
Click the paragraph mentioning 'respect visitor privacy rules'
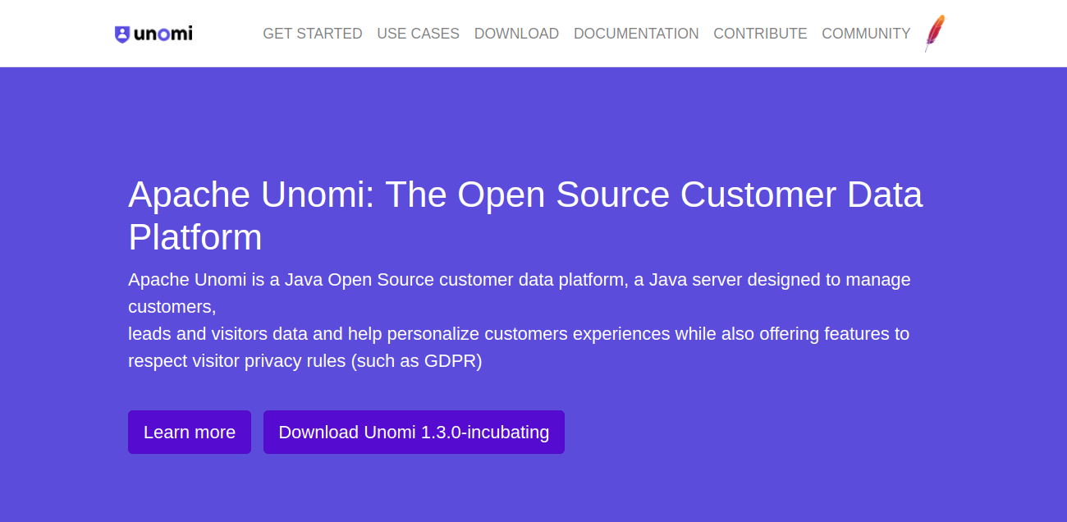coord(520,320)
